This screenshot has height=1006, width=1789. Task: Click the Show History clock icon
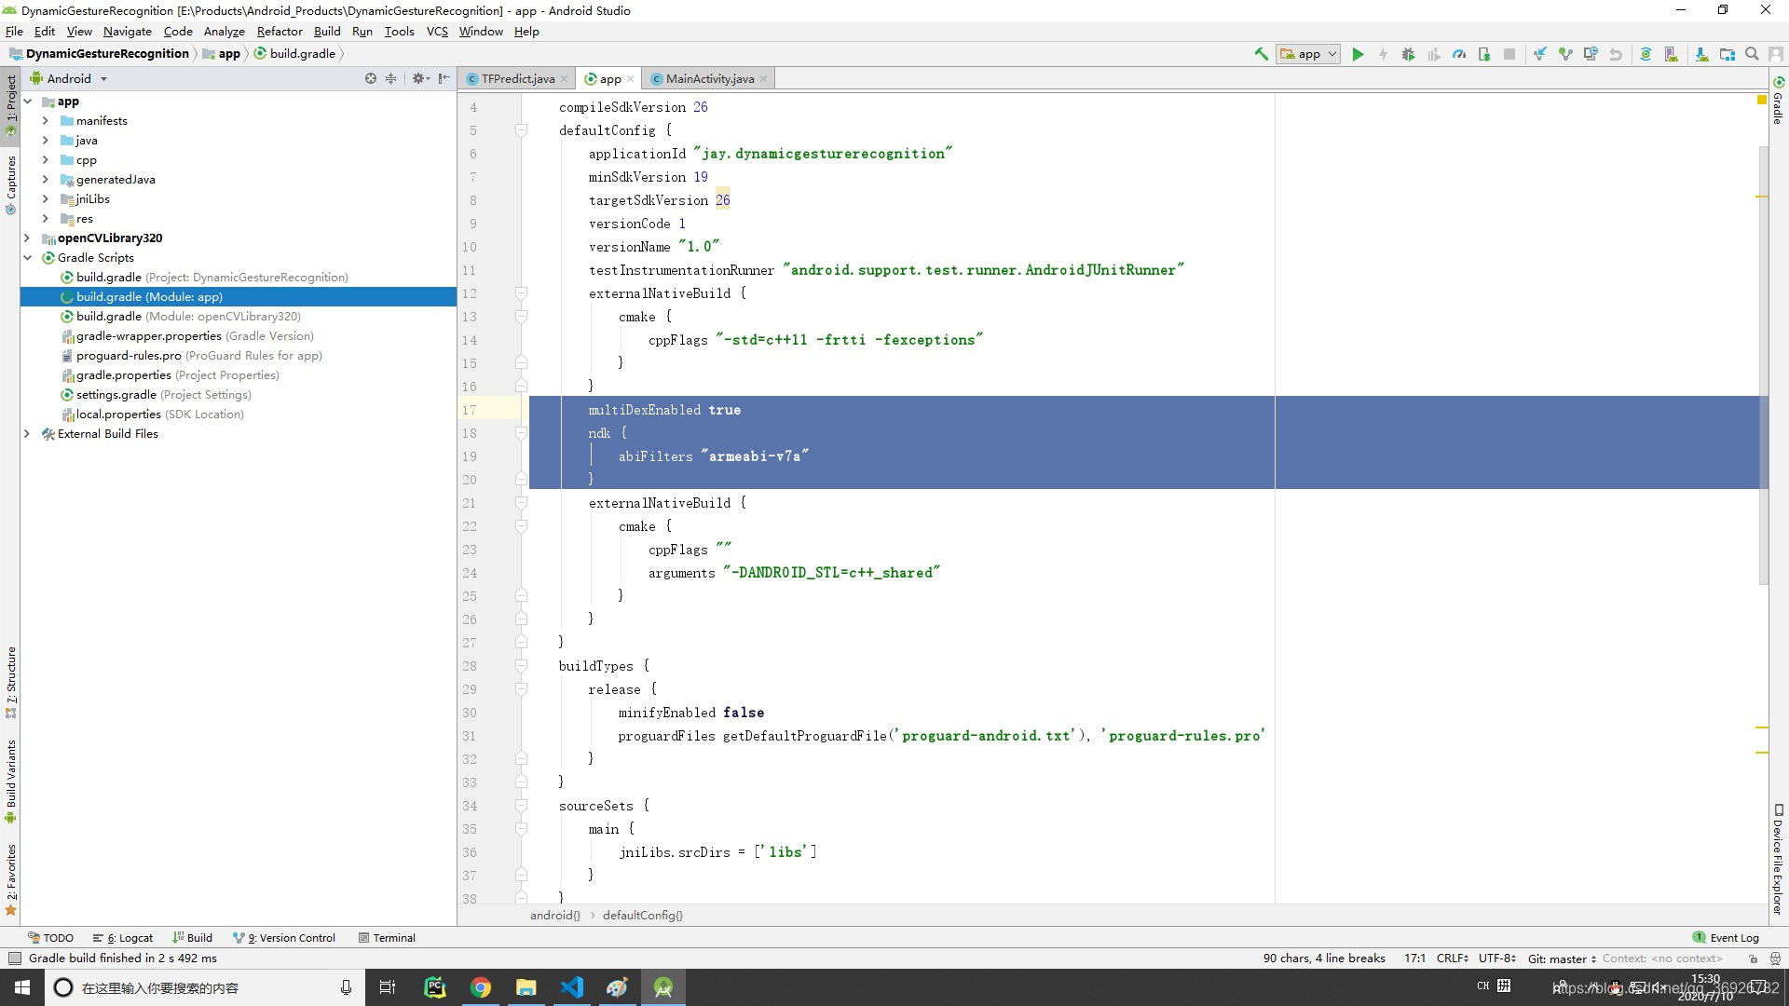point(1591,54)
